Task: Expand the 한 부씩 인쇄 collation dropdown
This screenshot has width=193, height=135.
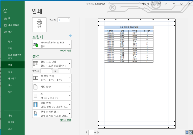Action: [x=52, y=78]
